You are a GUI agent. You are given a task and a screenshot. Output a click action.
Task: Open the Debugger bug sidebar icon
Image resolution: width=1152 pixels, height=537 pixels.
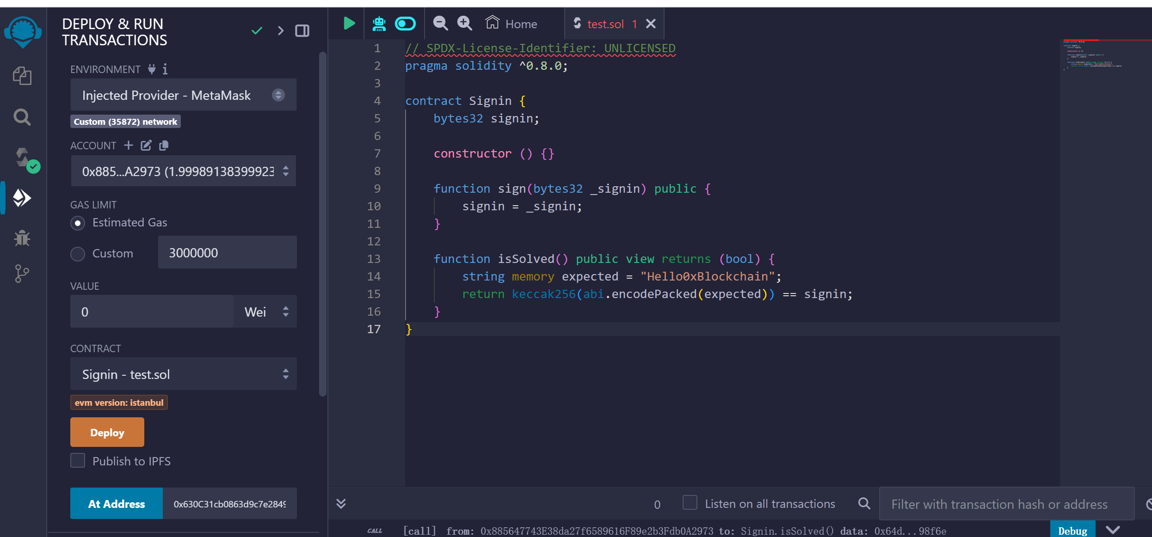coord(22,238)
